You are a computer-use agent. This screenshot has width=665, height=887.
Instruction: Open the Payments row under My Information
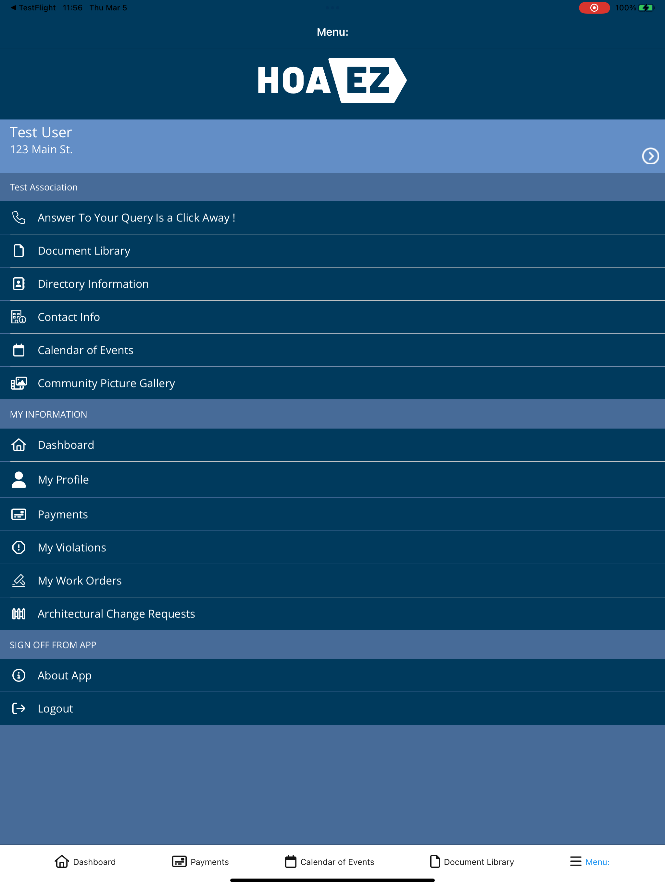332,515
